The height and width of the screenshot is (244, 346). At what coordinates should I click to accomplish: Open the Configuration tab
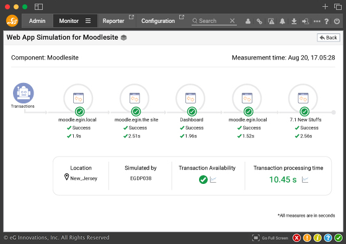pos(158,21)
